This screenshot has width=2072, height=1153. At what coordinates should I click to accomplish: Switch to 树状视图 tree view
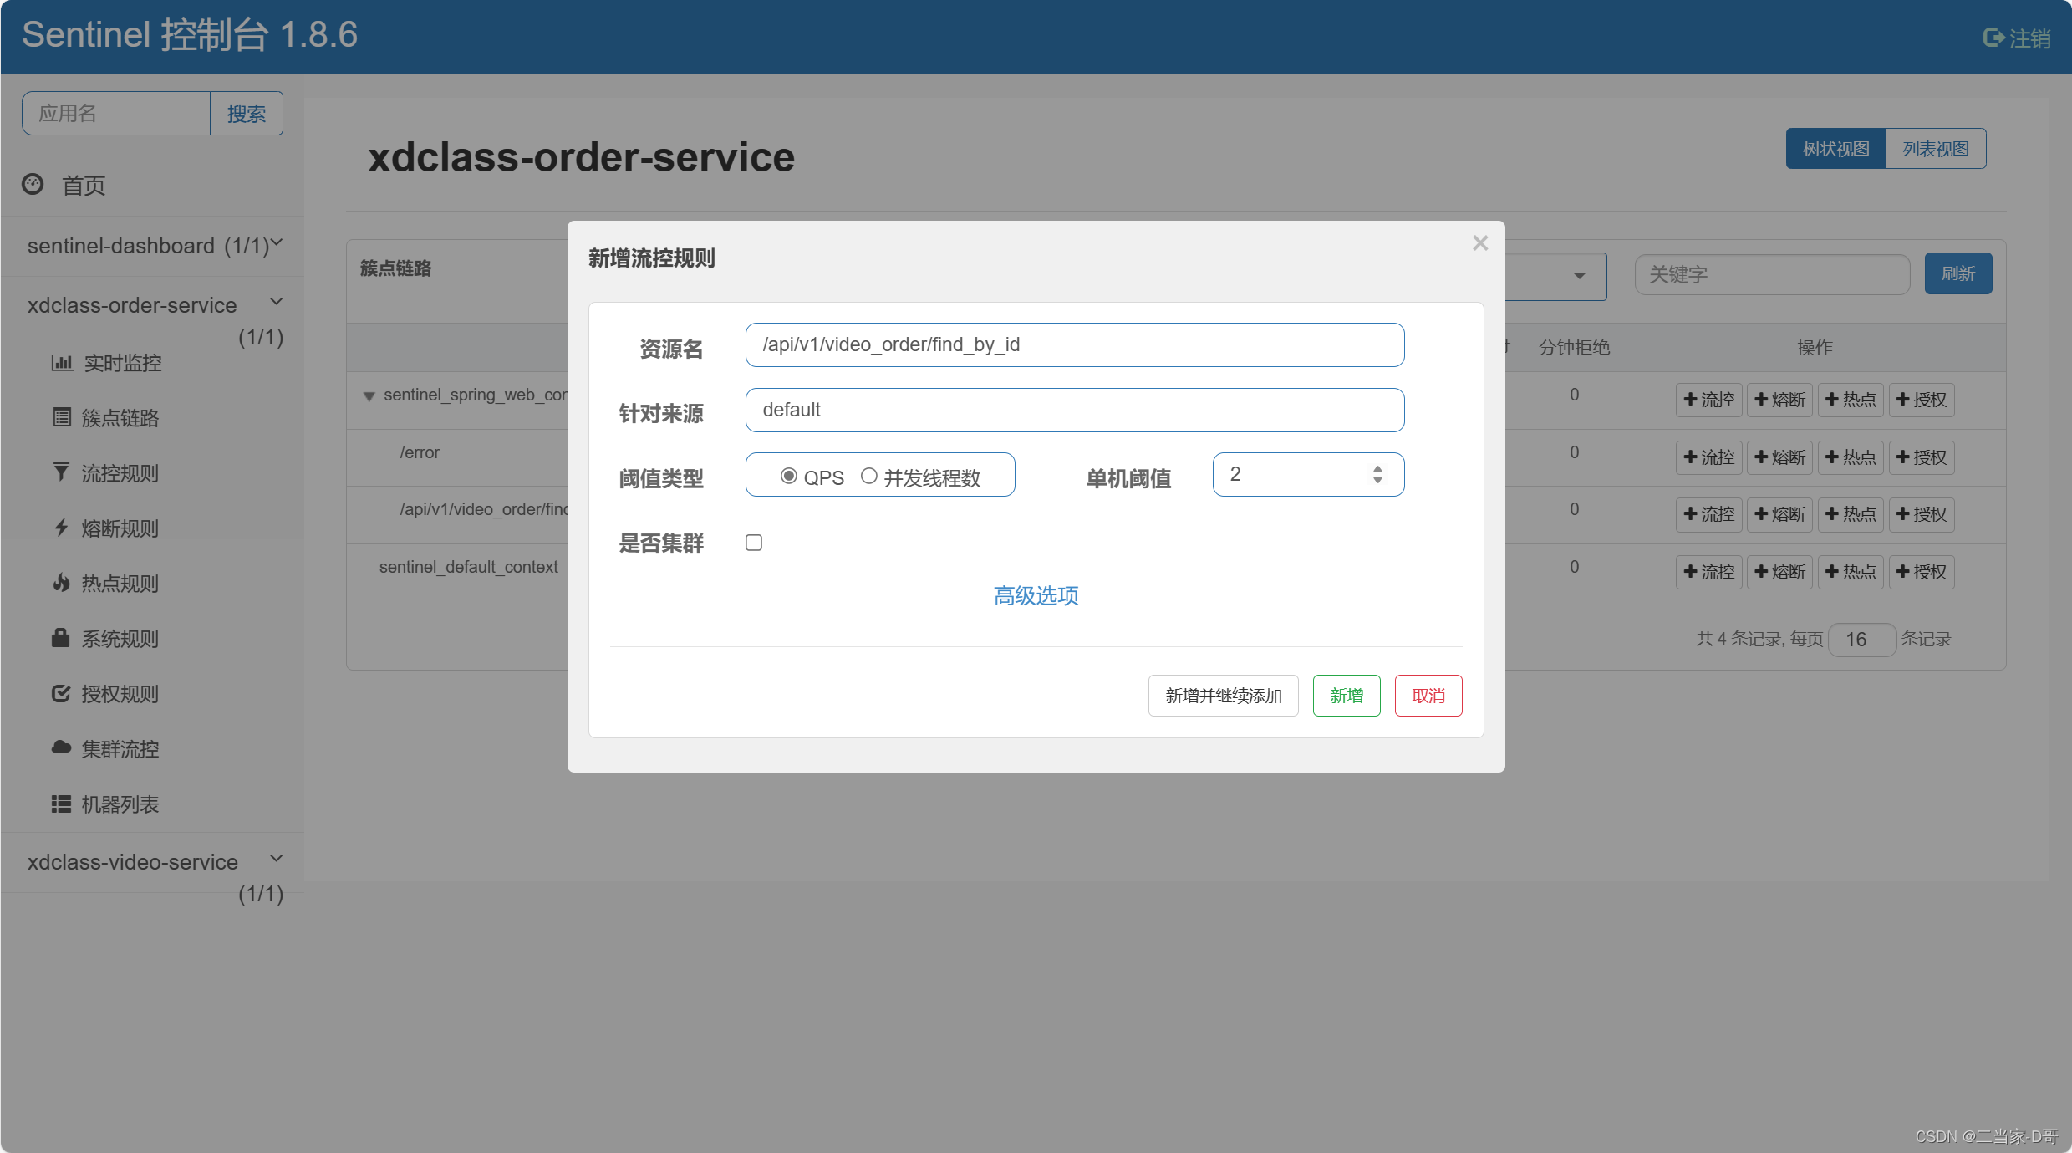[x=1836, y=149]
